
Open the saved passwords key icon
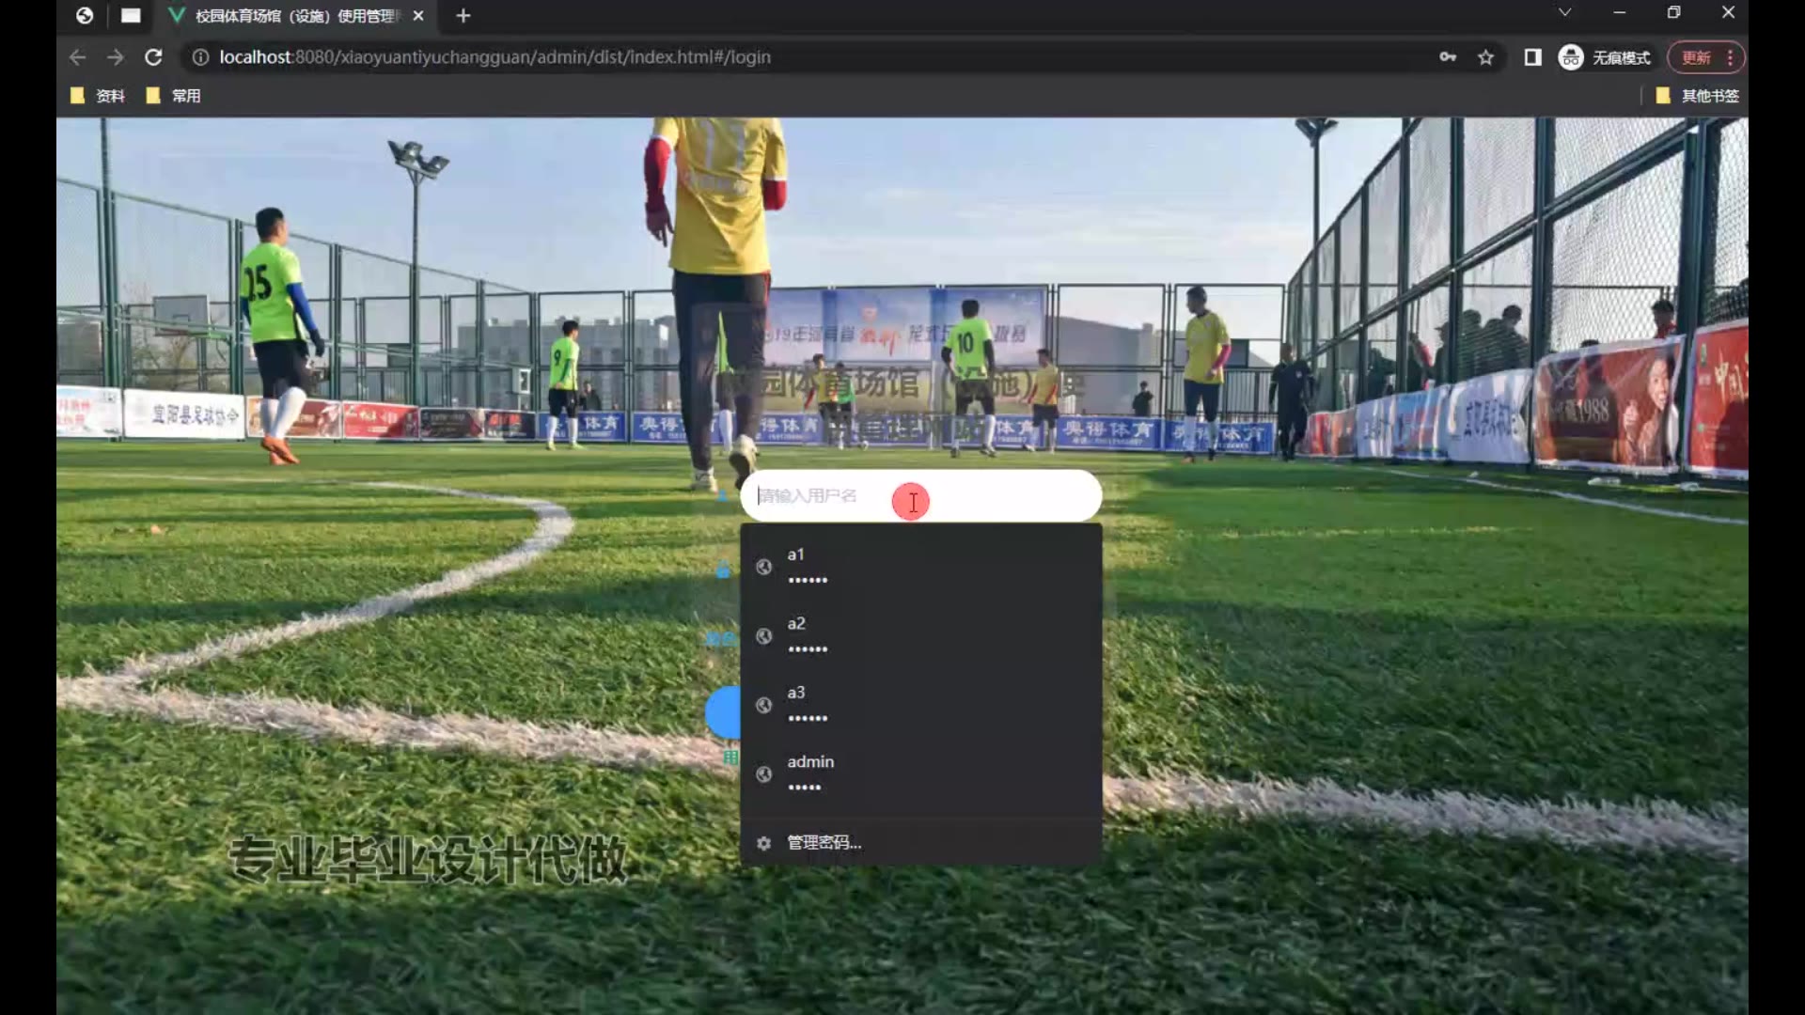coord(1448,57)
